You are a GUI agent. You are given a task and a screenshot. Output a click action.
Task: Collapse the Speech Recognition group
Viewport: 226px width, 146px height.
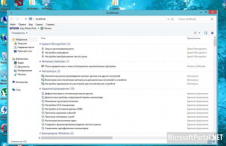point(40,44)
